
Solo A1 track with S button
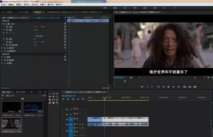click(80, 124)
